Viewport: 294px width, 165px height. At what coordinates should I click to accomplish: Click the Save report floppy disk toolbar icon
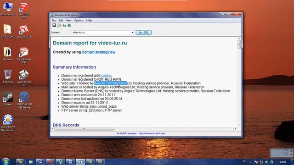point(54,26)
